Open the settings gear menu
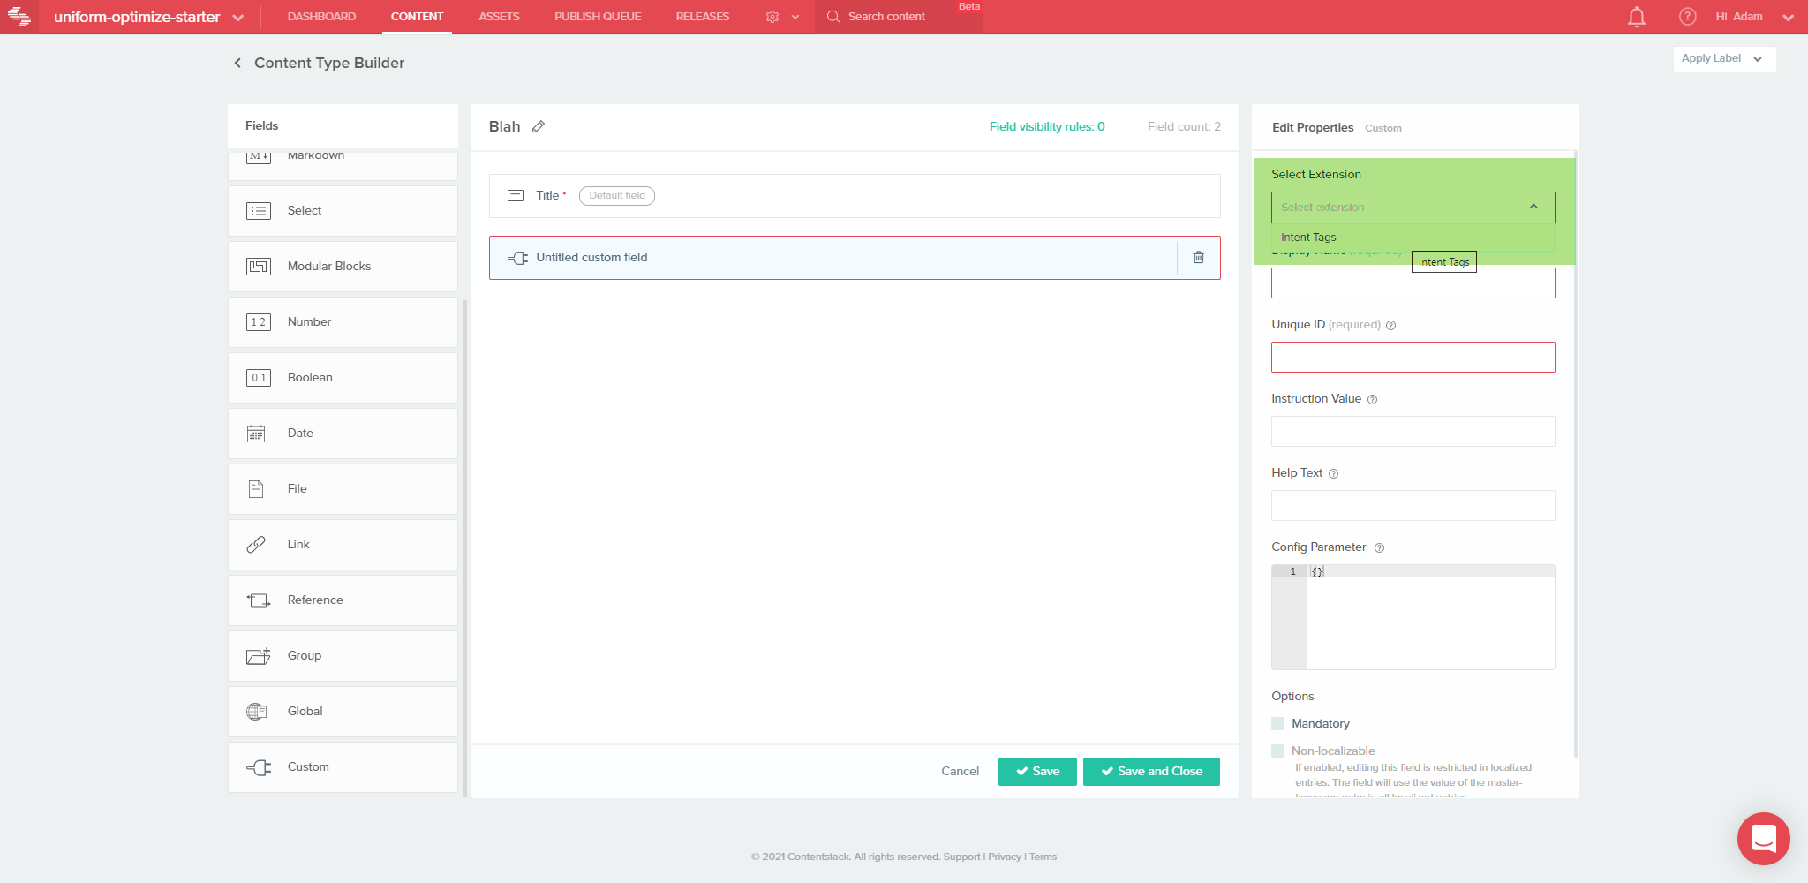 [x=772, y=17]
